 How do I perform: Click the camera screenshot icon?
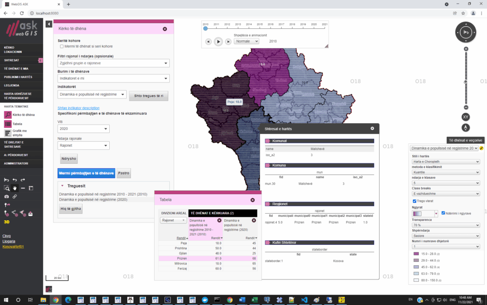(x=7, y=196)
